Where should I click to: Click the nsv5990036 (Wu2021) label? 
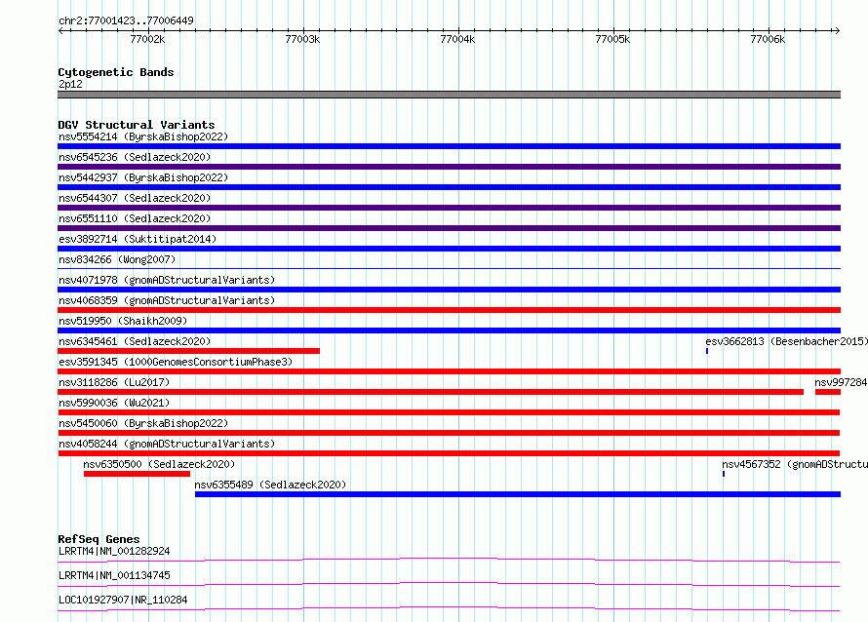coord(114,403)
